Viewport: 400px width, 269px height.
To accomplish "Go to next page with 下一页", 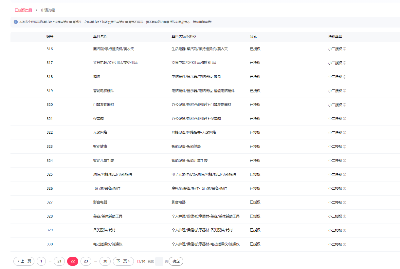I will [x=123, y=261].
